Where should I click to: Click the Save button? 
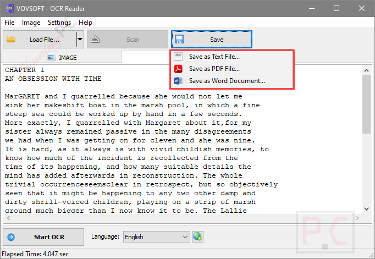(212, 39)
